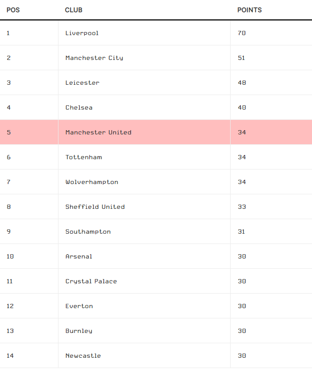Image resolution: width=312 pixels, height=369 pixels.
Task: Click on the Southampton entry
Action: pyautogui.click(x=88, y=232)
